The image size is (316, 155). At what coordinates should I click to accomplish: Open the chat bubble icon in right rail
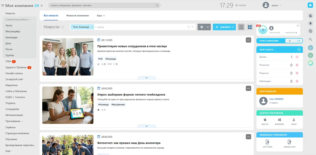tap(310, 31)
